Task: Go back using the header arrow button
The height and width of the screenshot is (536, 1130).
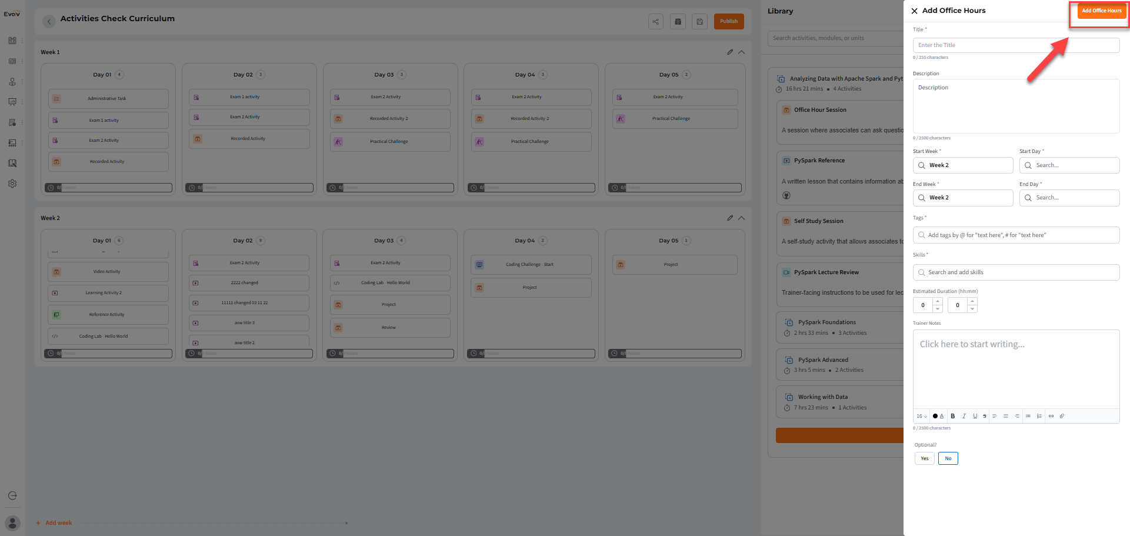Action: click(x=49, y=22)
